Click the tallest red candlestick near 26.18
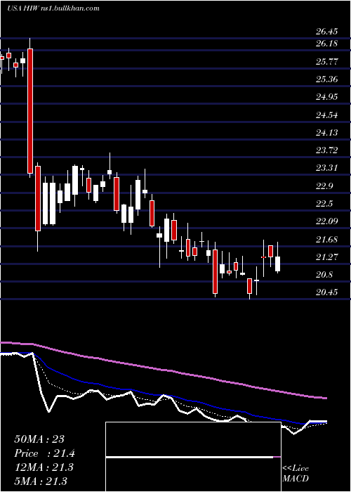 (x=30, y=111)
